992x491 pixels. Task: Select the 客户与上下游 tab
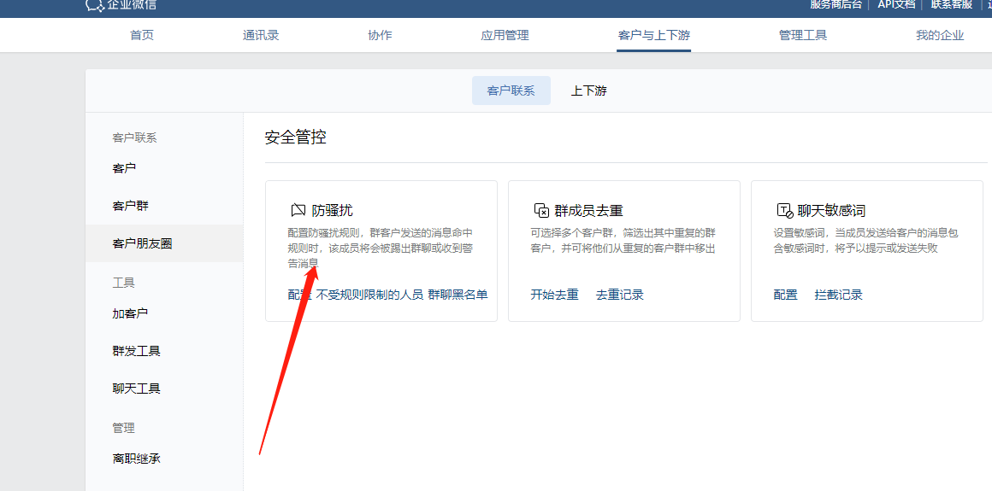(653, 35)
